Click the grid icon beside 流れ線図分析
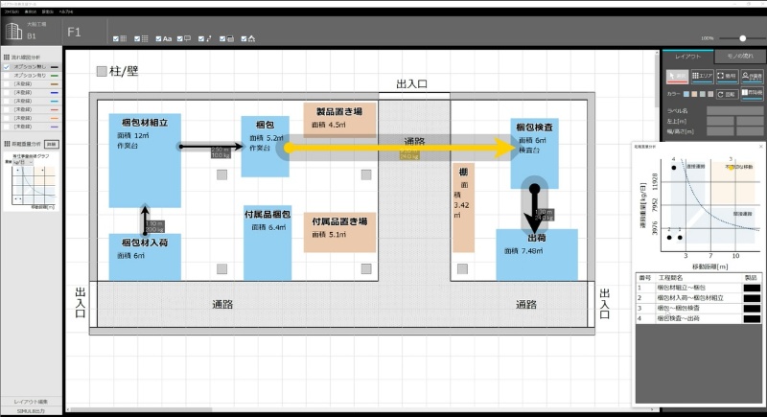Image resolution: width=767 pixels, height=417 pixels. click(x=7, y=58)
